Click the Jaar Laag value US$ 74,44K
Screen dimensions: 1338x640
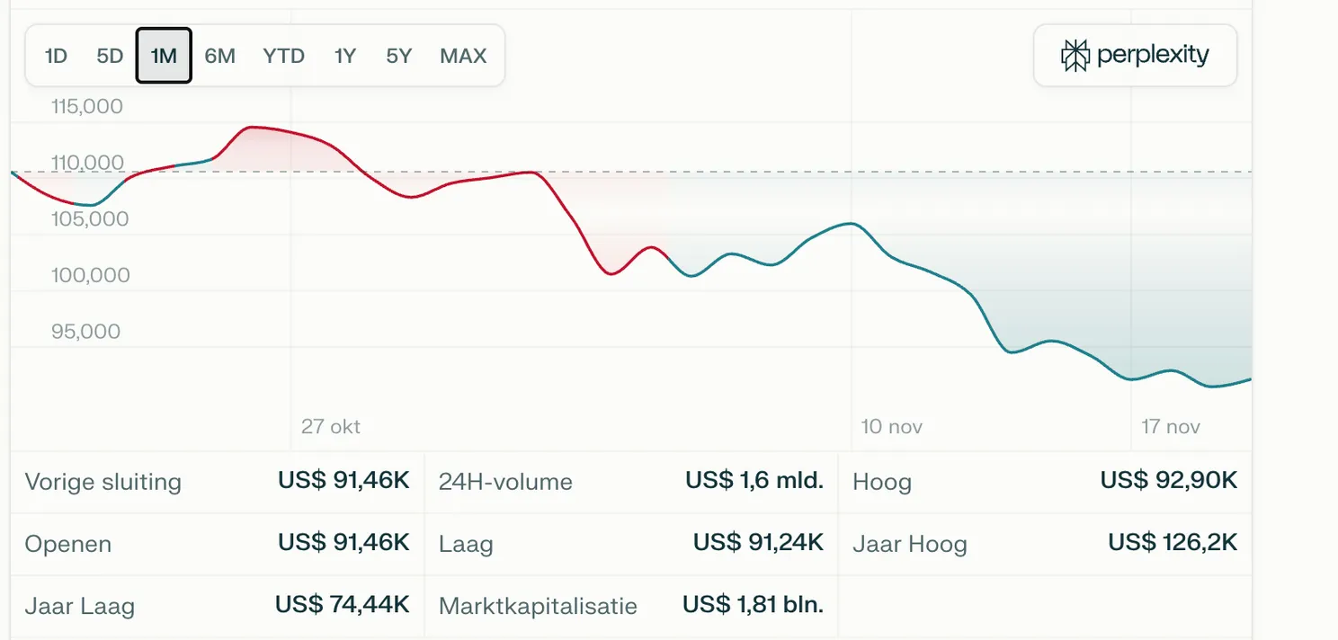click(x=342, y=605)
